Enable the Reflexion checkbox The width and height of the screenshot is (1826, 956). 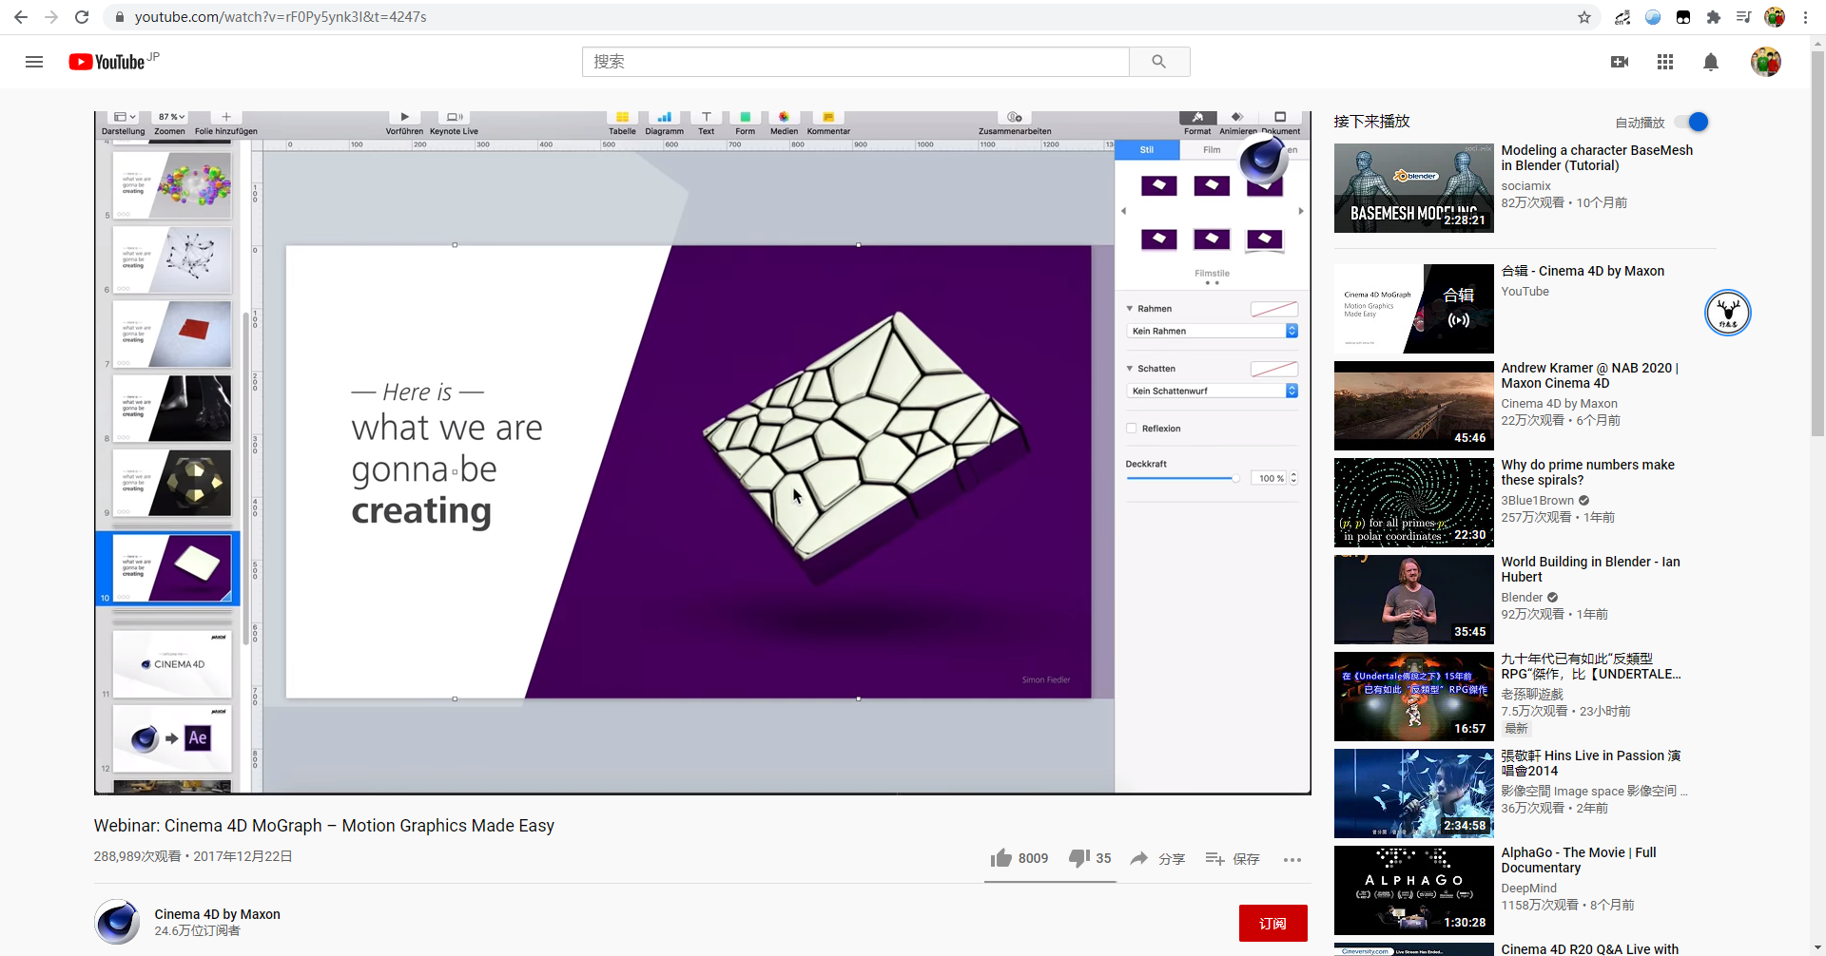1131,429
